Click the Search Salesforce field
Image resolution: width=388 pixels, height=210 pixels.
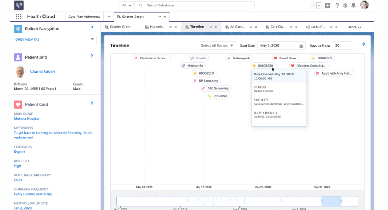[x=194, y=5]
